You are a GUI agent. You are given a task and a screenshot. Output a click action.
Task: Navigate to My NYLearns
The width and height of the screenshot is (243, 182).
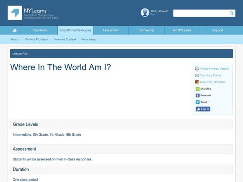click(x=182, y=30)
